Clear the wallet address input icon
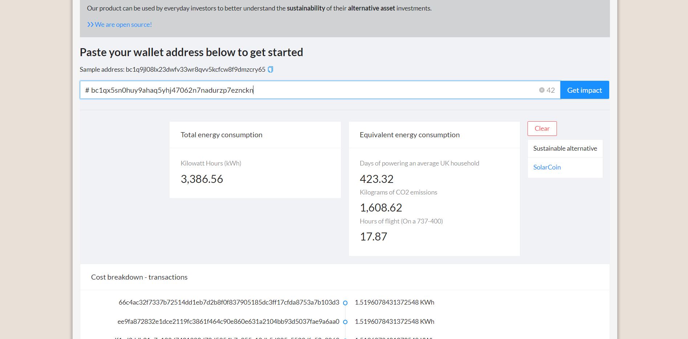Image resolution: width=688 pixels, height=339 pixels. pyautogui.click(x=542, y=90)
